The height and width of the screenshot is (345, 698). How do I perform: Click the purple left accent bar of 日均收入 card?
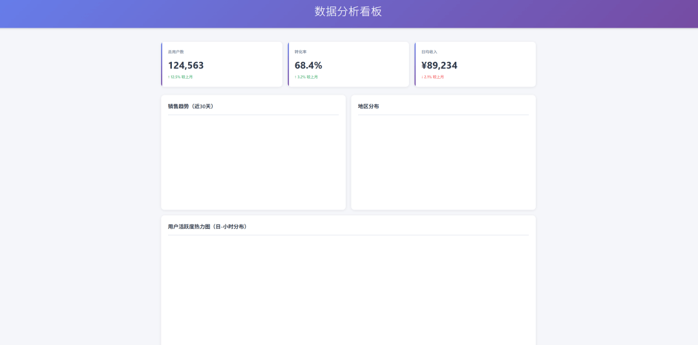415,64
